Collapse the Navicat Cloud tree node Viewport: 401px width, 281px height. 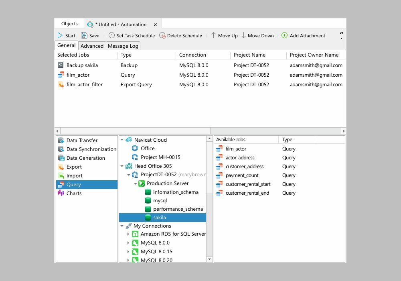tap(122, 140)
